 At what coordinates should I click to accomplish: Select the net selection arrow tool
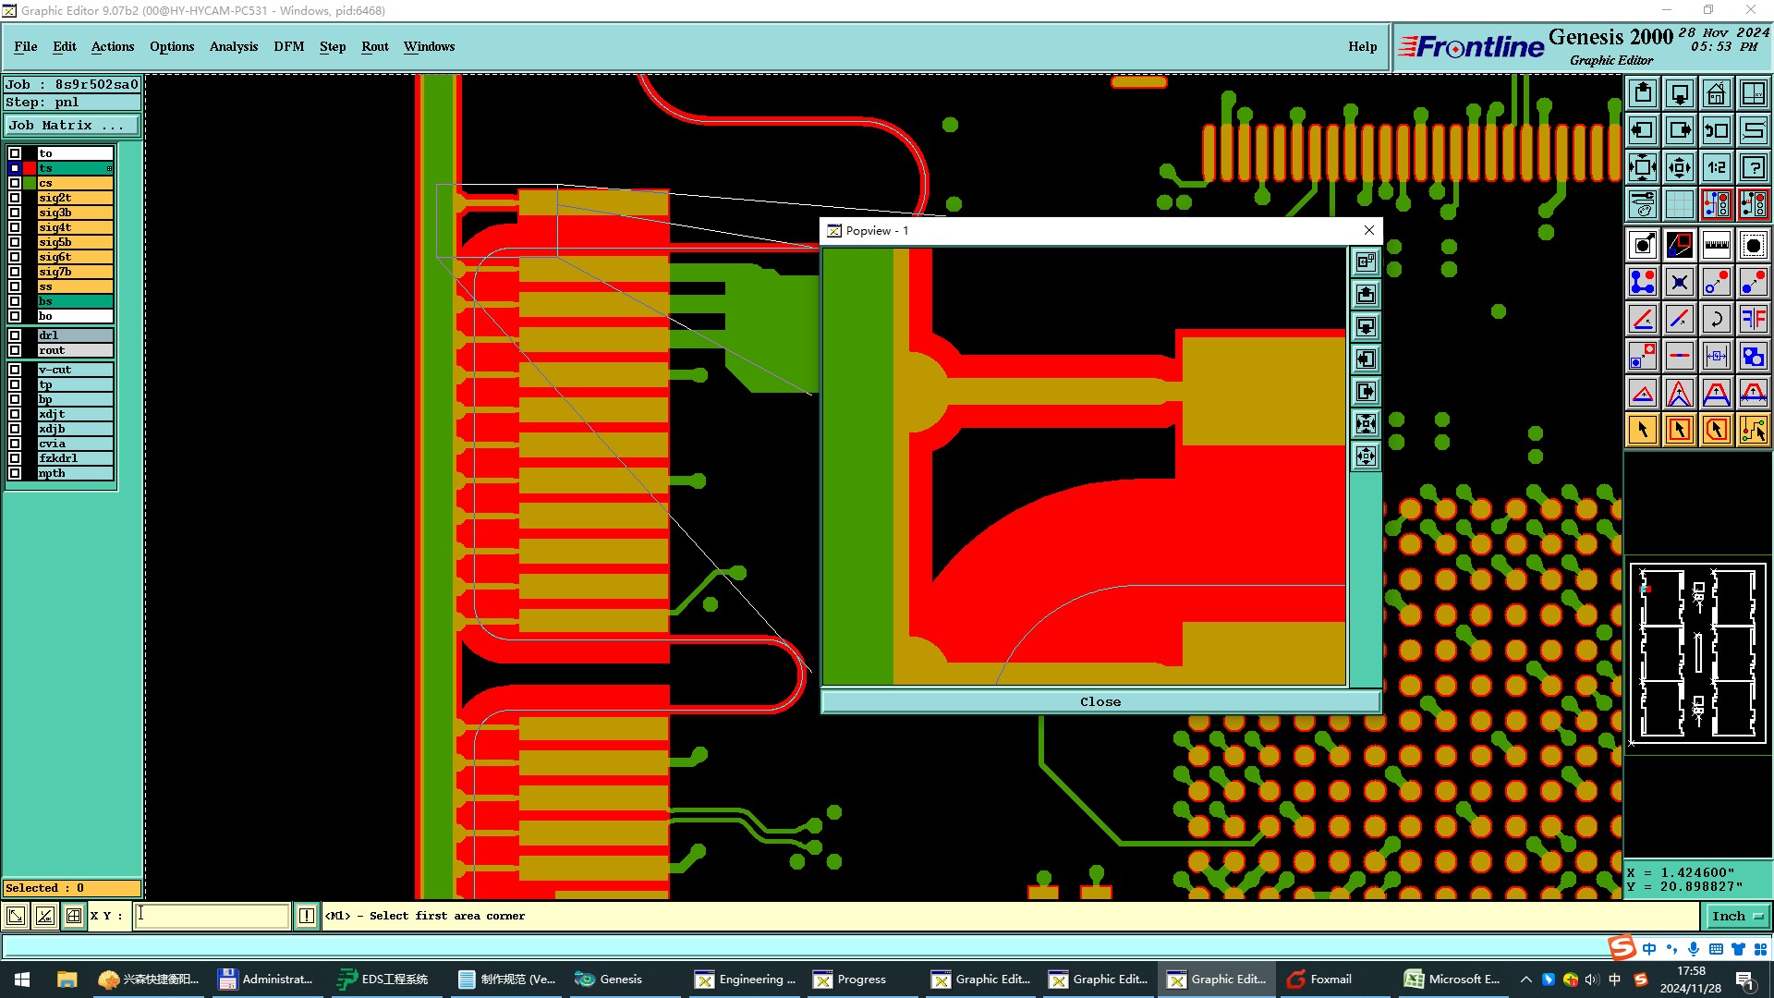pos(1753,430)
